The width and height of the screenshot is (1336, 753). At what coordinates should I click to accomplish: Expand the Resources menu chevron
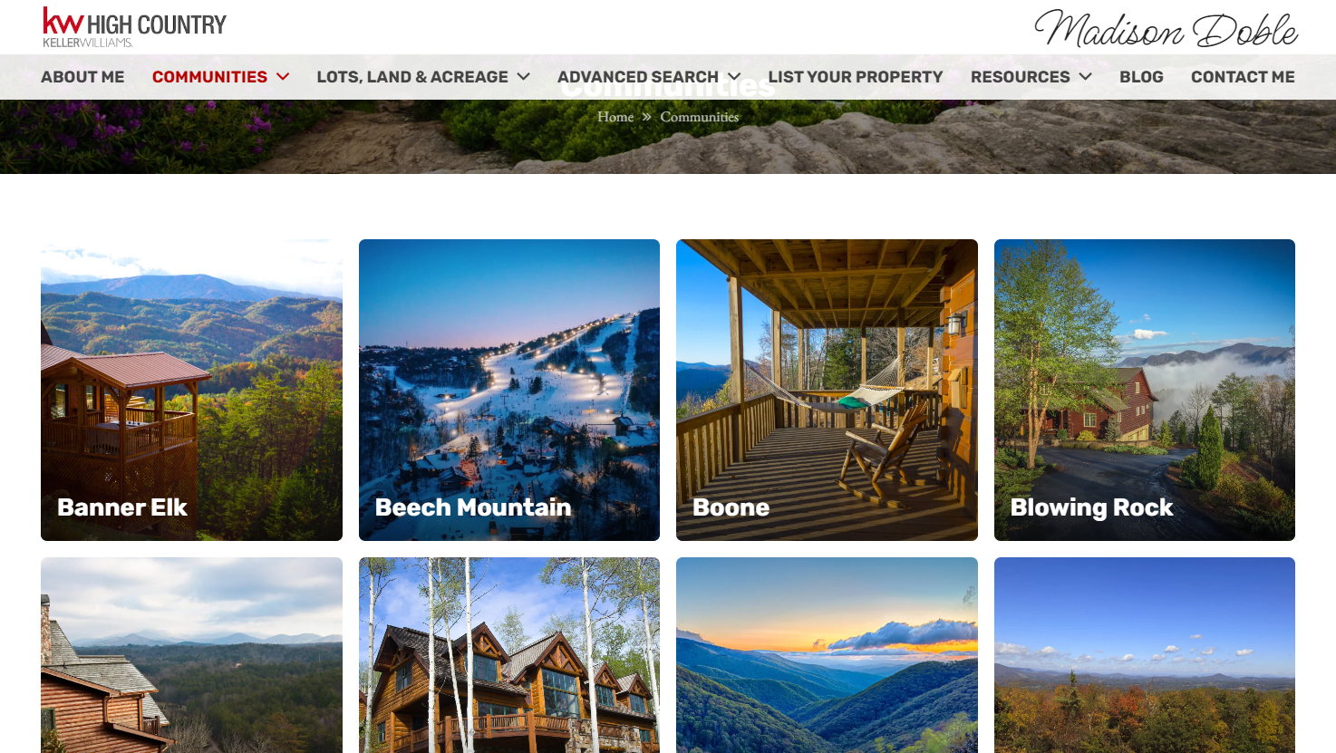tap(1085, 77)
